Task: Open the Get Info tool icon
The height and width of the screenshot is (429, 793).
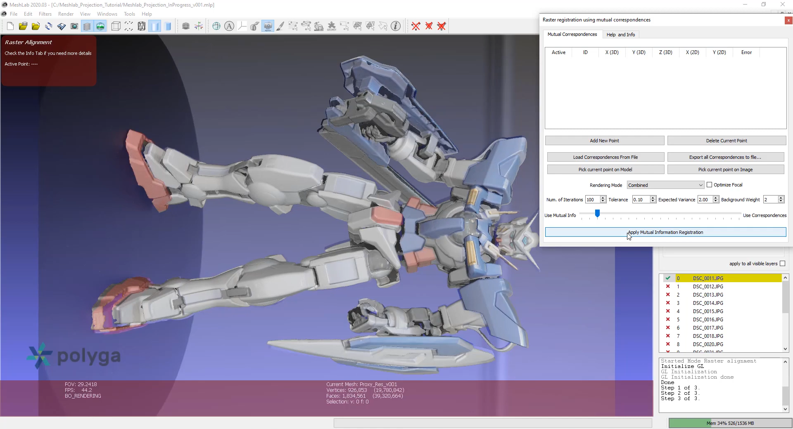Action: point(396,26)
